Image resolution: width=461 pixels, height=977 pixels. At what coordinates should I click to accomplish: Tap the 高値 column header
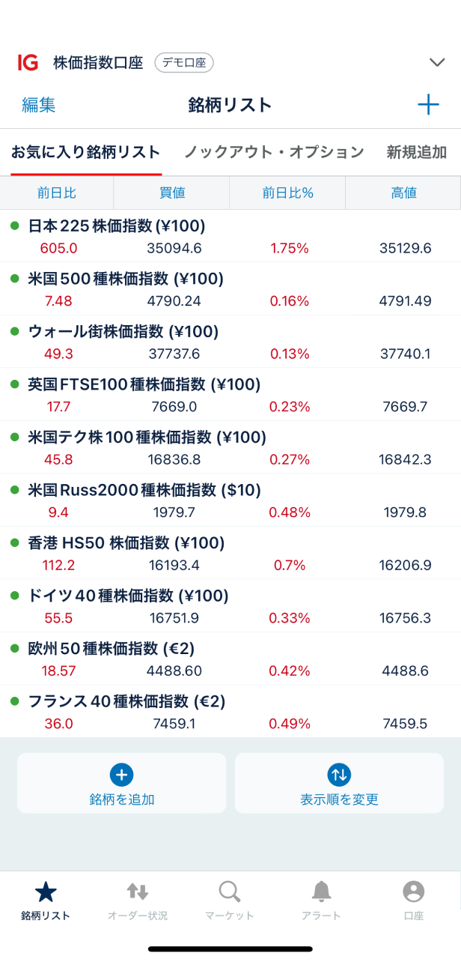[x=403, y=193]
